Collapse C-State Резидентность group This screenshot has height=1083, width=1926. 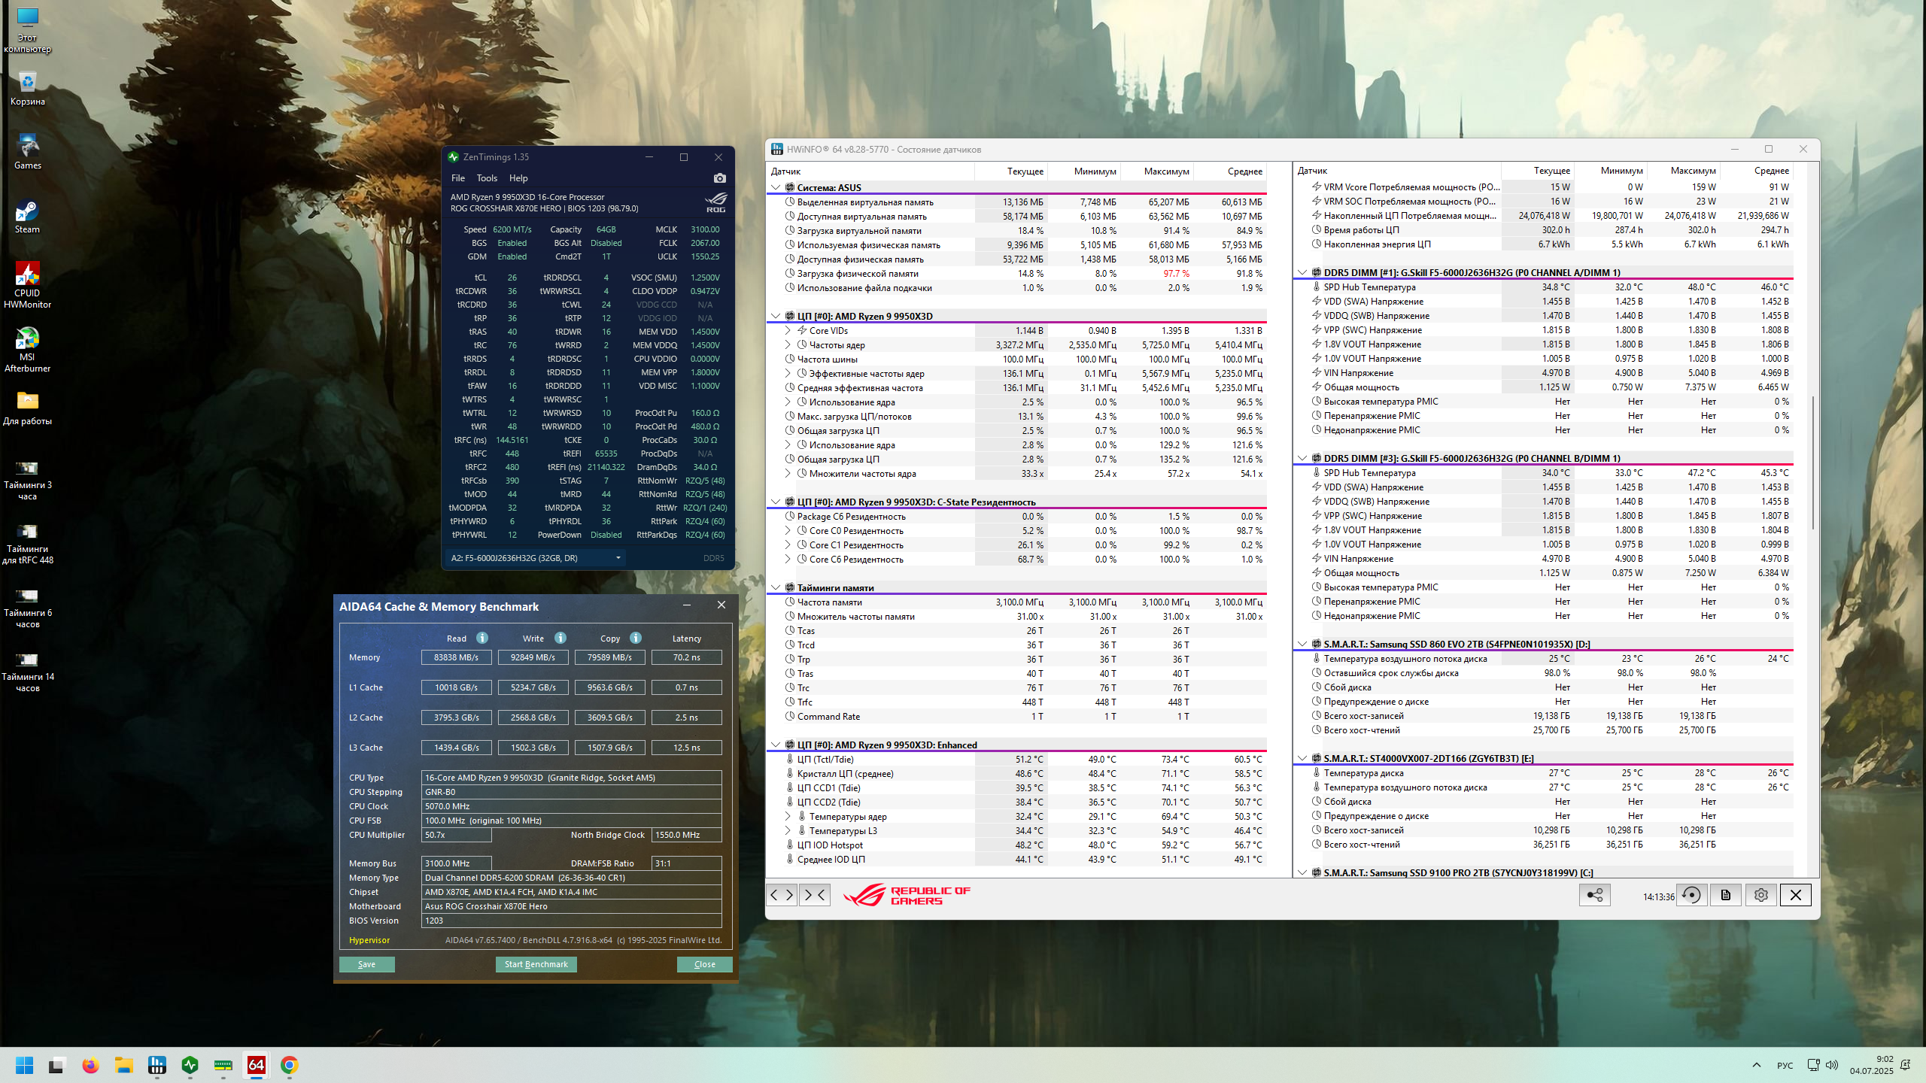pyautogui.click(x=776, y=502)
